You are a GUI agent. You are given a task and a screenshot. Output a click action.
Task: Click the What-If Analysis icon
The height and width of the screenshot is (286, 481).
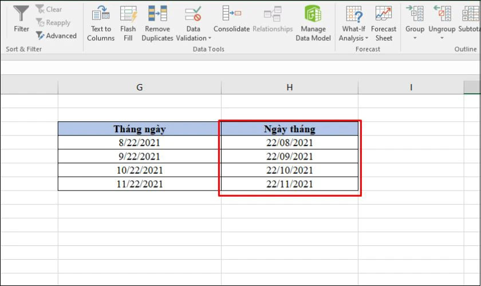click(354, 14)
